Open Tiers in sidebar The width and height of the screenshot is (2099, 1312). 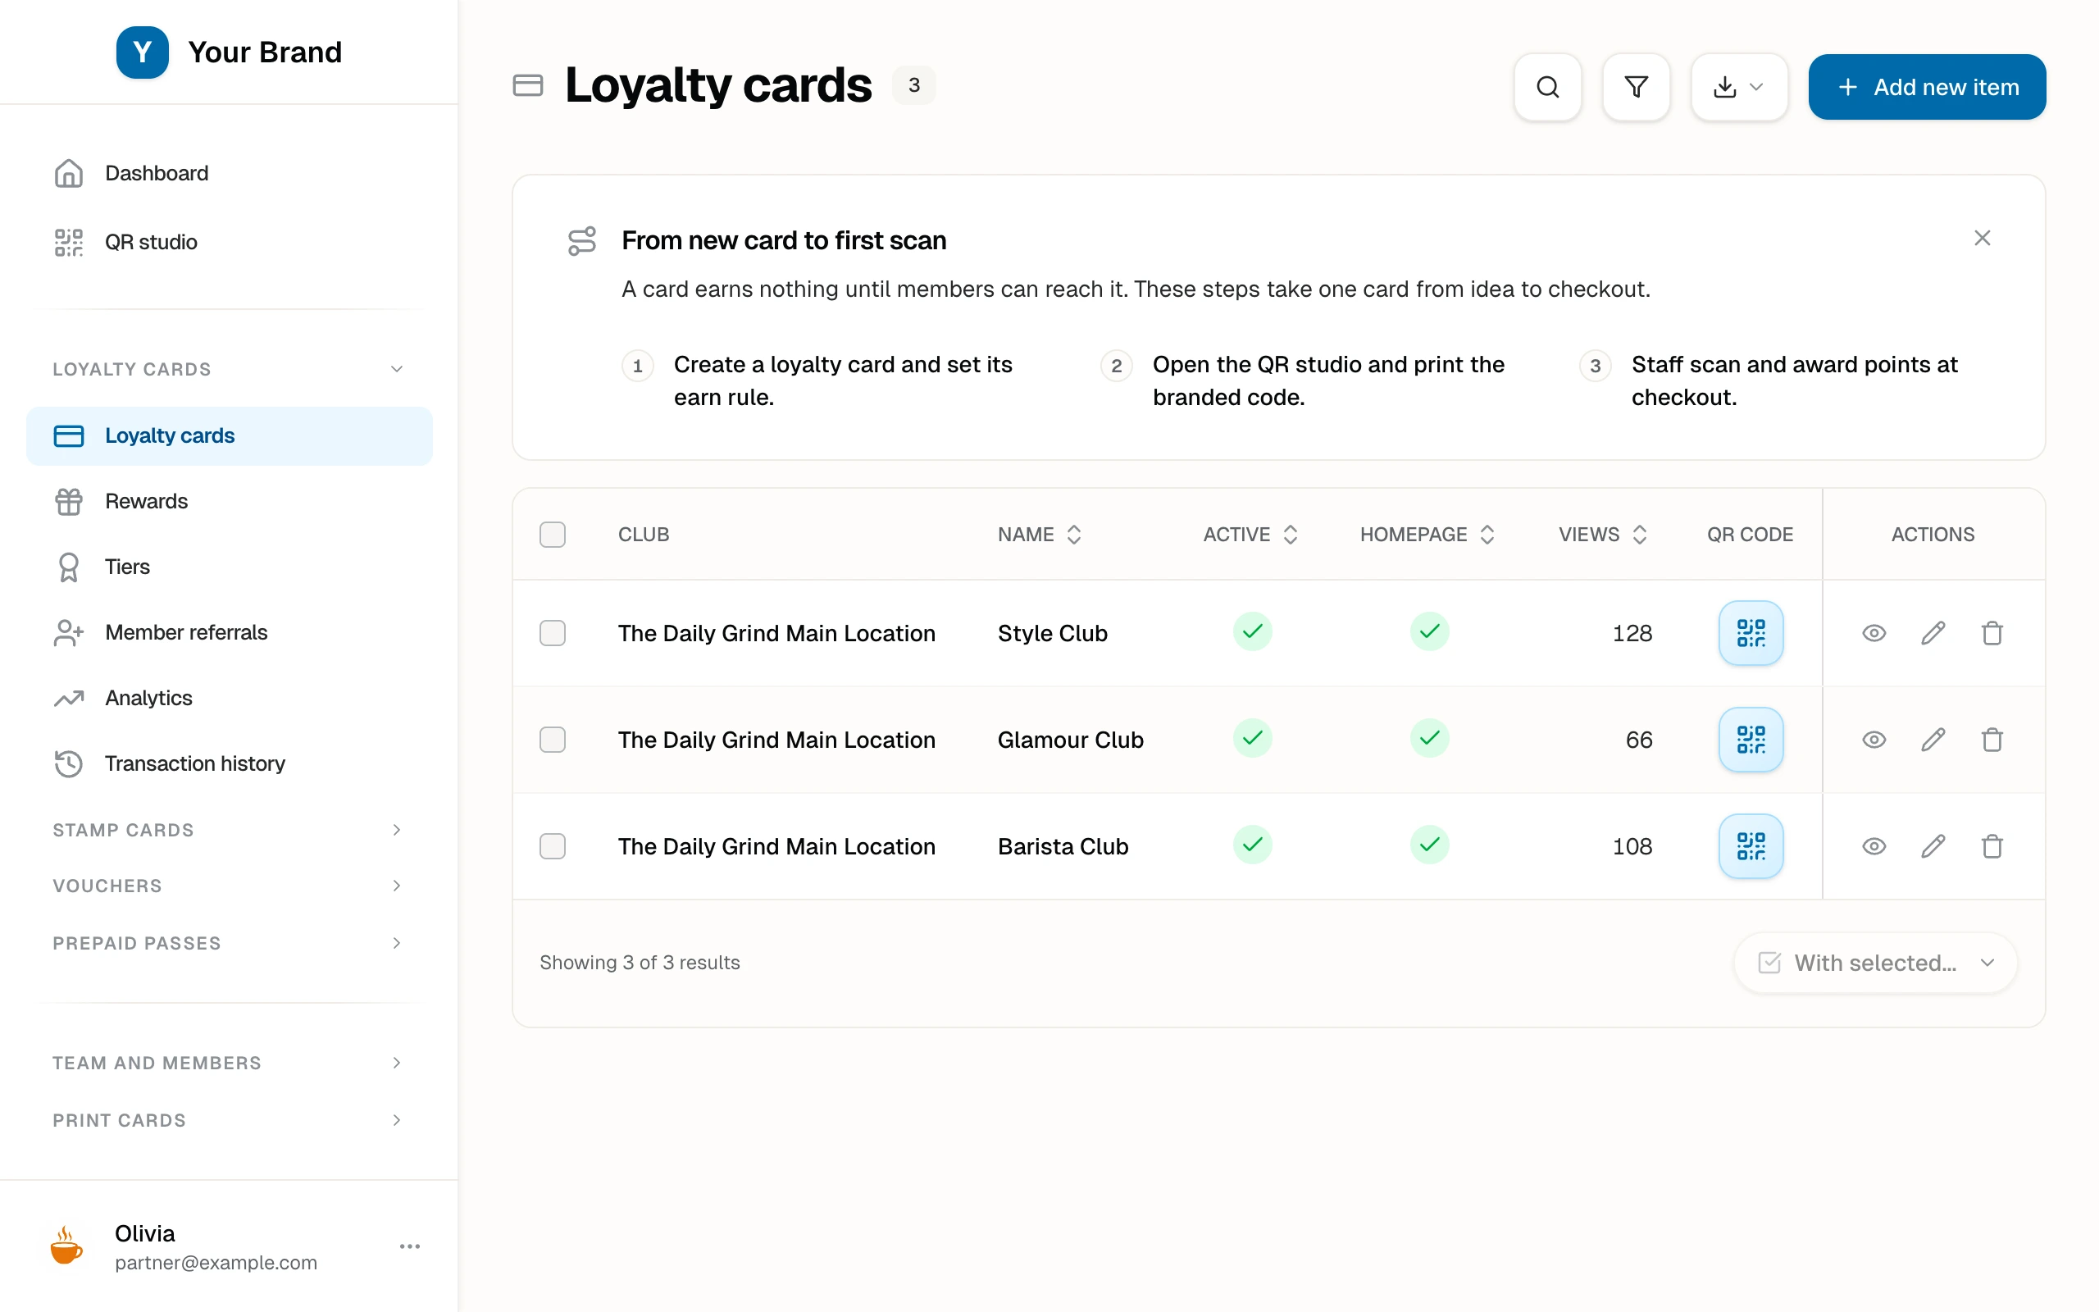tap(229, 567)
